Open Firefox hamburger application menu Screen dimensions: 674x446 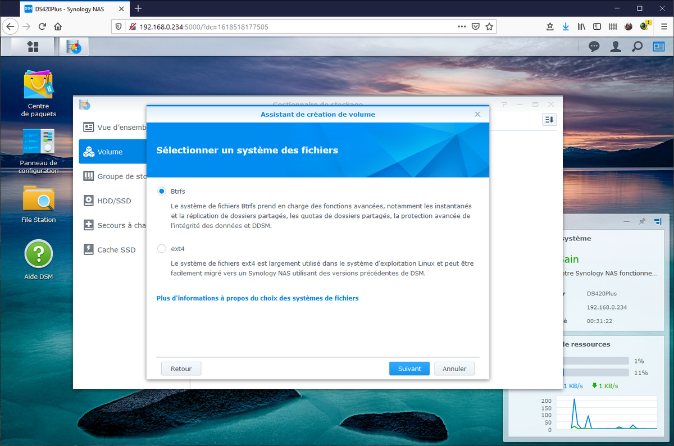pos(663,26)
